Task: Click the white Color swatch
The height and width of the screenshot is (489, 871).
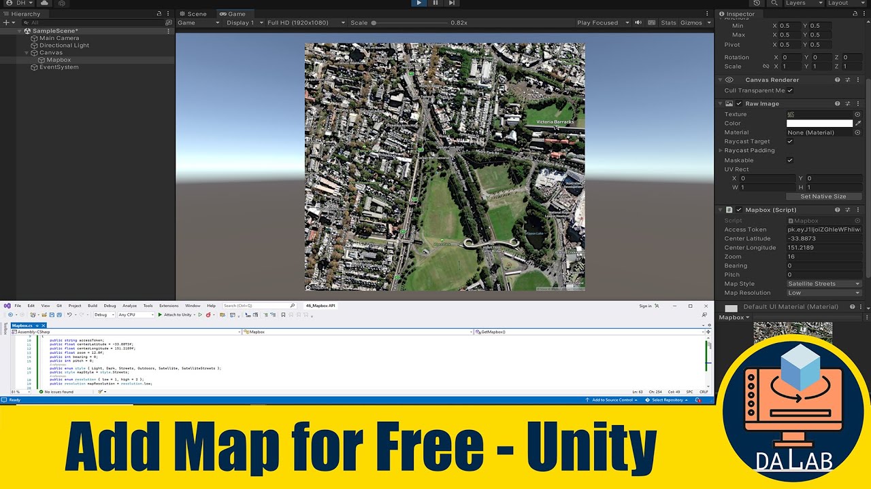Action: coord(819,124)
